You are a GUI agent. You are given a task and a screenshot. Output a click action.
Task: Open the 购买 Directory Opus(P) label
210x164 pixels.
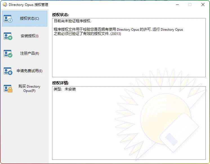click(29, 88)
